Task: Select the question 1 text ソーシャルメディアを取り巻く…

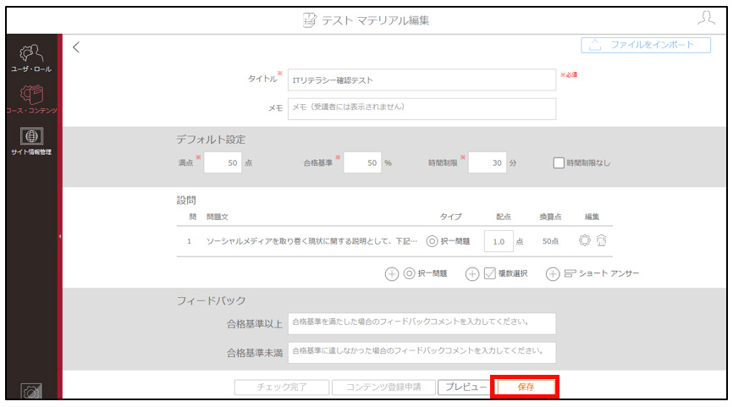Action: click(311, 241)
